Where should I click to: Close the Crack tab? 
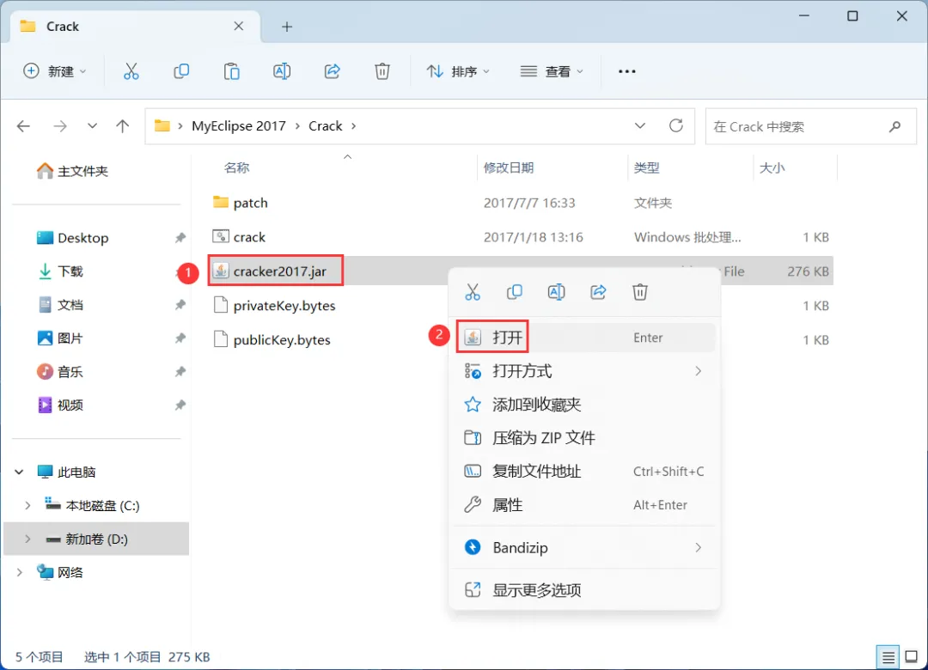[239, 26]
